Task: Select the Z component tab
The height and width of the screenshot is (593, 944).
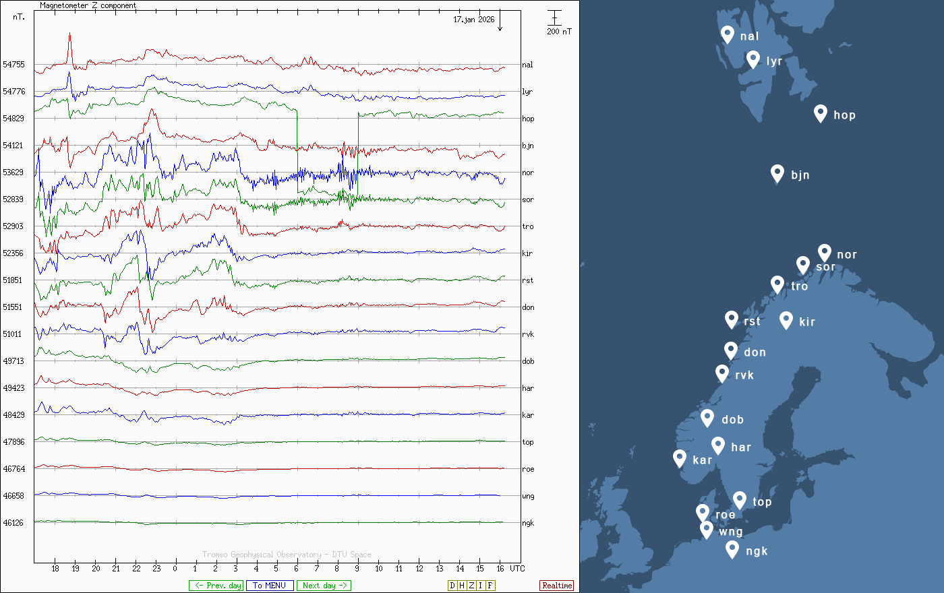Action: tap(471, 586)
